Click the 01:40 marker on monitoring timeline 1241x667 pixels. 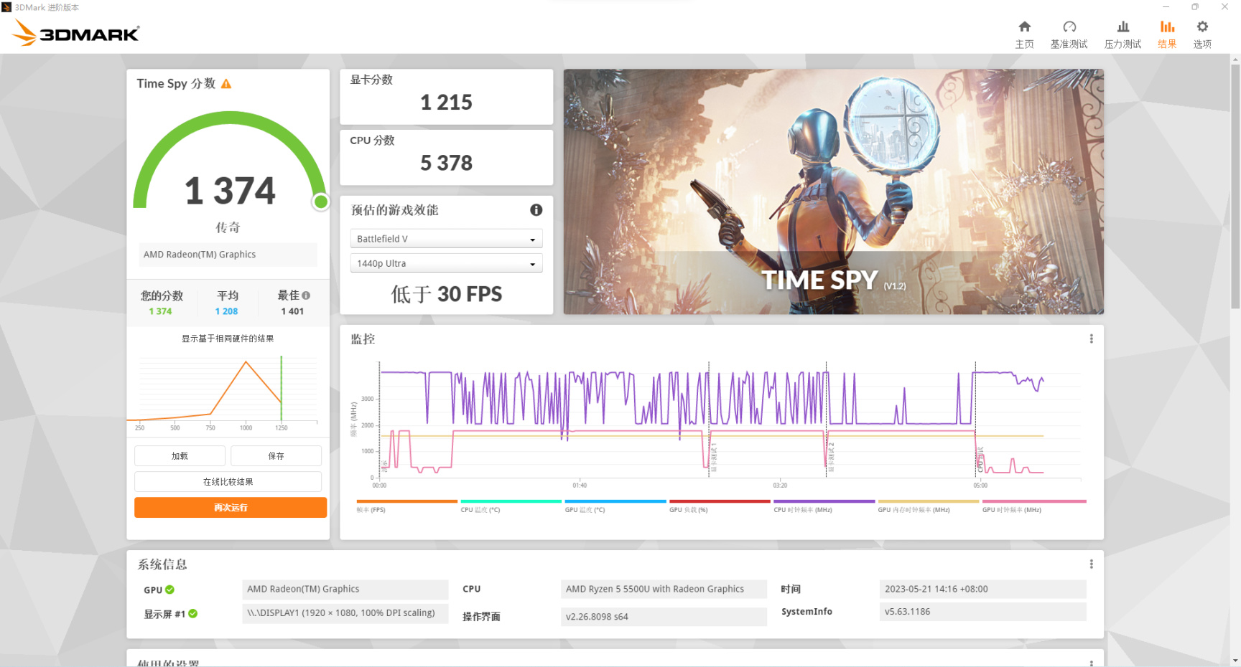tap(580, 486)
